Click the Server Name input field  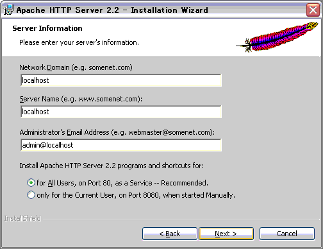(121, 112)
